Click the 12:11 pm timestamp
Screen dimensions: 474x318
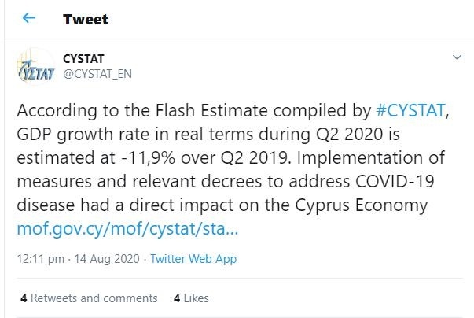41,259
